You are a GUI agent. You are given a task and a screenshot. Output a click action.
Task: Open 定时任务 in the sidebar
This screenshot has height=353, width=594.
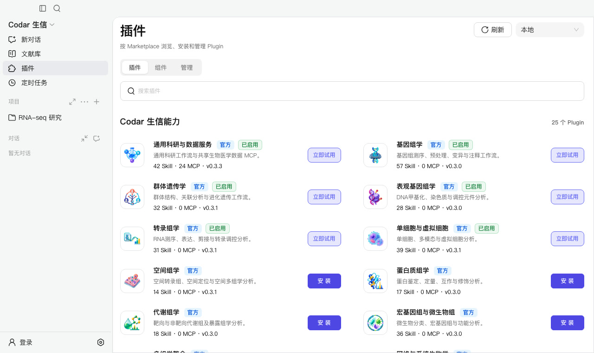coord(56,83)
